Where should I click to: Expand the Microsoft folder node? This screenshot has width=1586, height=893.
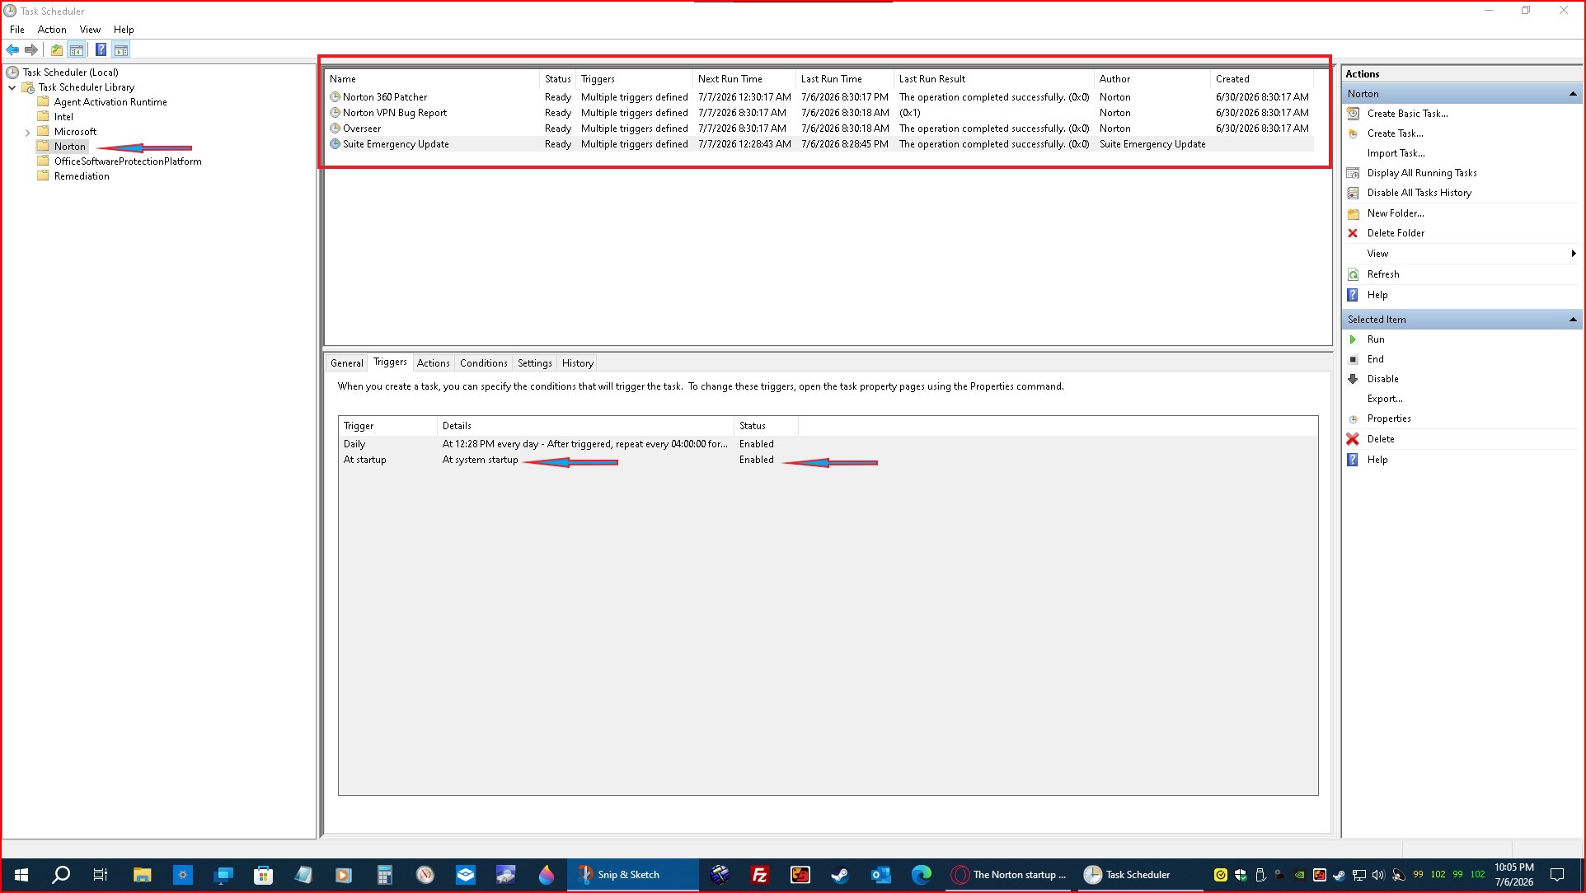tap(27, 132)
